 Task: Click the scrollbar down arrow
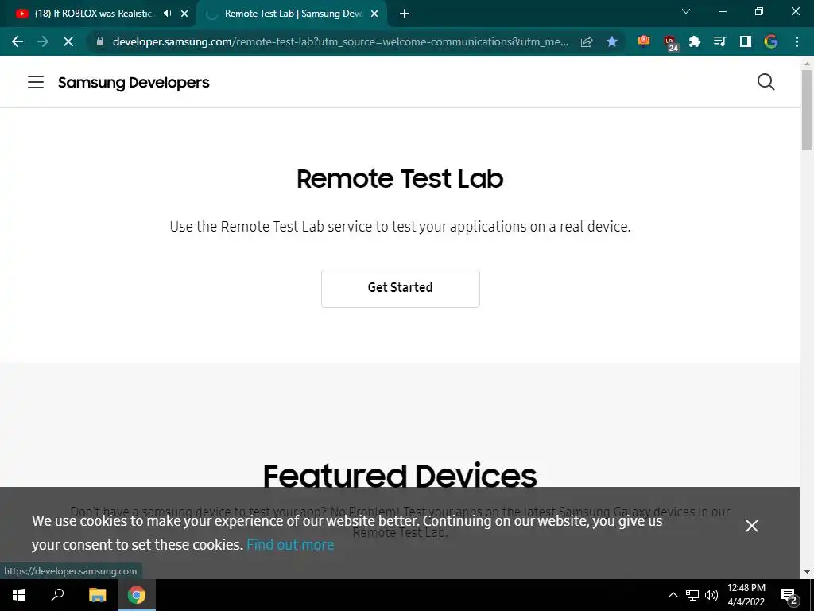tap(807, 572)
